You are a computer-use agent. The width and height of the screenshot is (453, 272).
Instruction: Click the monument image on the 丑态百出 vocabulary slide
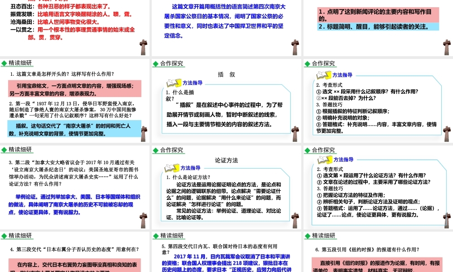(x=144, y=48)
